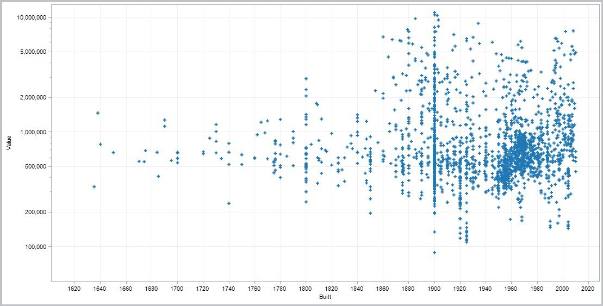Click the 1840 x-axis tick label
603x306 pixels.
click(x=357, y=288)
